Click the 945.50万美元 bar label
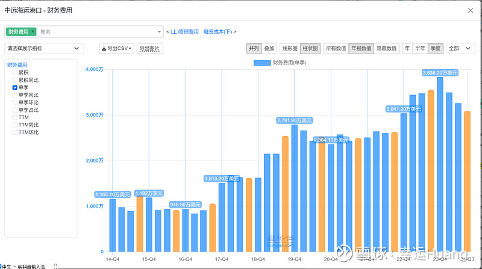Screen dimensions: 482x269 (186, 205)
